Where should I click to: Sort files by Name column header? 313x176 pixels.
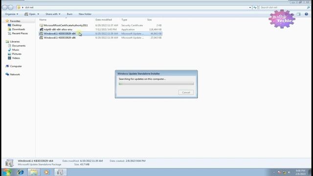click(x=43, y=20)
